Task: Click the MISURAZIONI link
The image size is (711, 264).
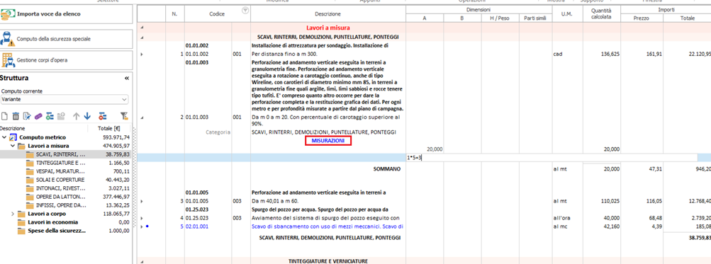Action: point(327,142)
